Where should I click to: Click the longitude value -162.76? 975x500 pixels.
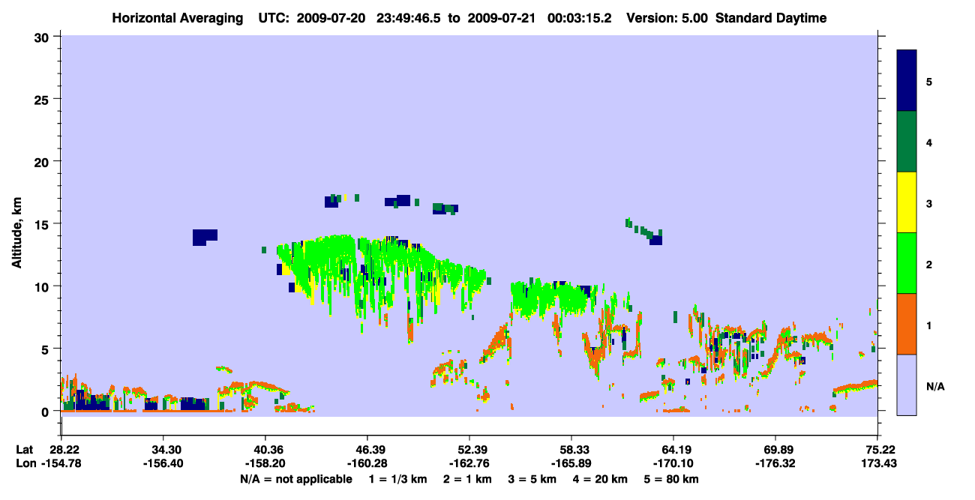tap(469, 464)
